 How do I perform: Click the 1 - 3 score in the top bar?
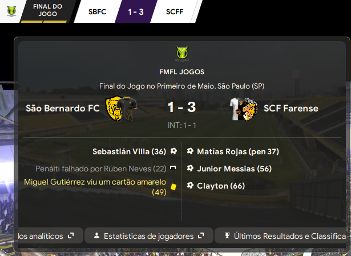[136, 11]
